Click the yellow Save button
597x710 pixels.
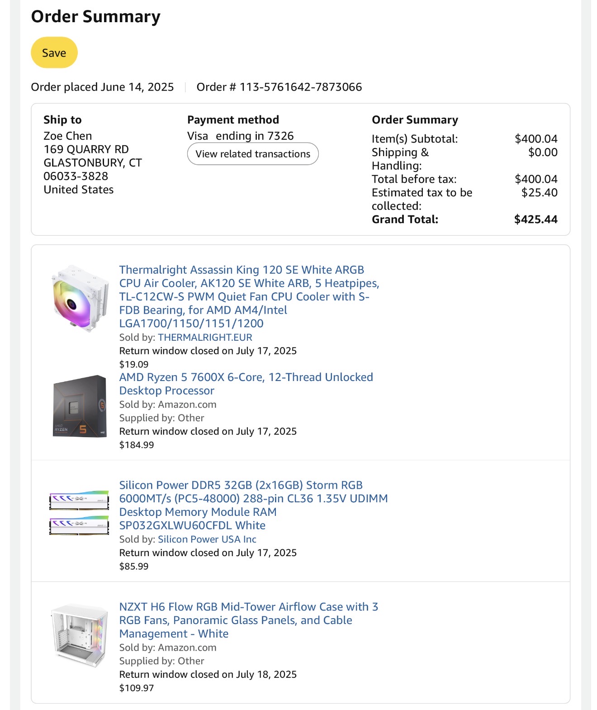(54, 52)
